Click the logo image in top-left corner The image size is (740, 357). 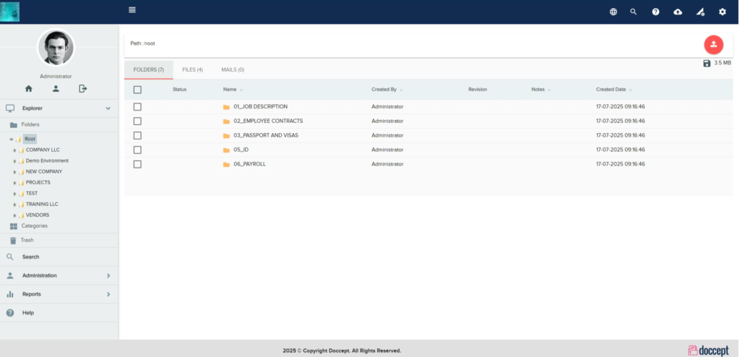(x=10, y=12)
